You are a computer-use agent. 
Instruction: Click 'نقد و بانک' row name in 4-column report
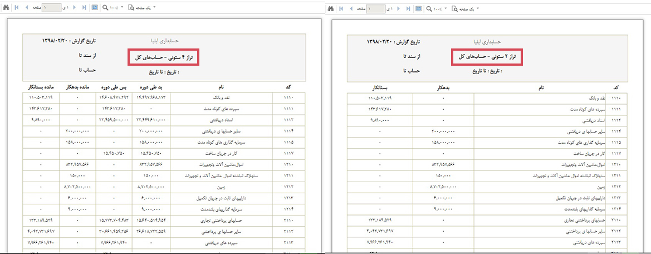coord(221,98)
